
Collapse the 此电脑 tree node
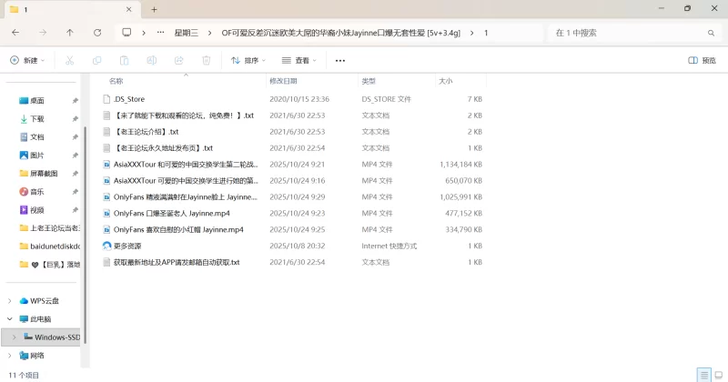point(10,319)
